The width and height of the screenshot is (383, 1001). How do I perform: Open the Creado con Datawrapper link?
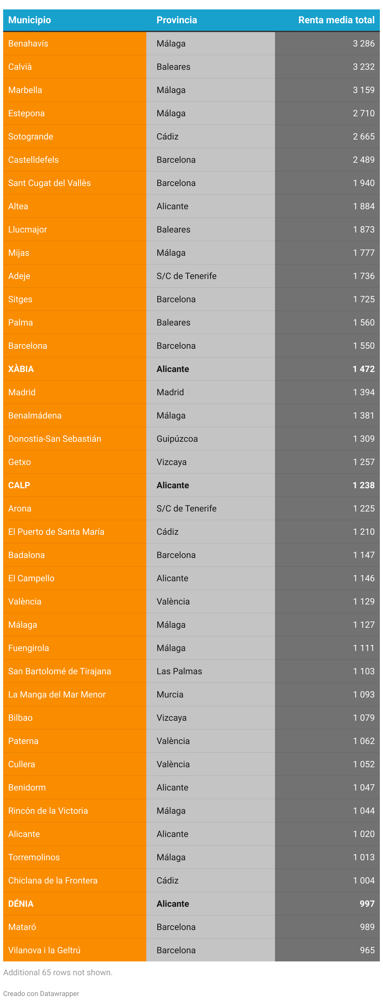(x=41, y=993)
